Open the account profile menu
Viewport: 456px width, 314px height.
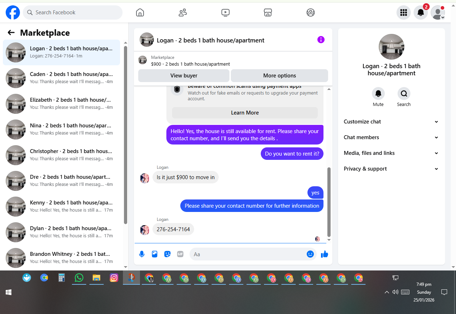[438, 13]
